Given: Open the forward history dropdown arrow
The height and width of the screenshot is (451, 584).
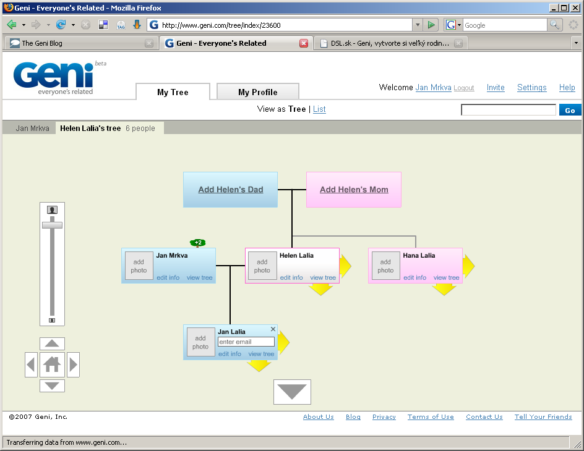Looking at the screenshot, I should [x=48, y=25].
